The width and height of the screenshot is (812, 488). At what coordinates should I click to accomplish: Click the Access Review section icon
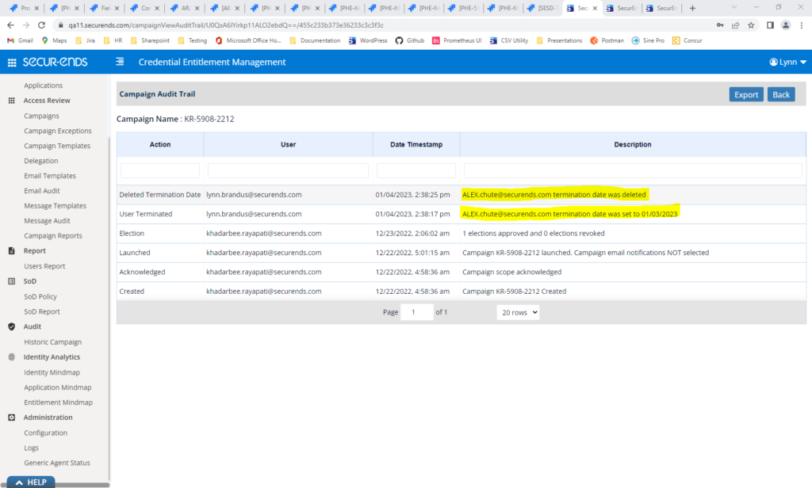tap(11, 101)
